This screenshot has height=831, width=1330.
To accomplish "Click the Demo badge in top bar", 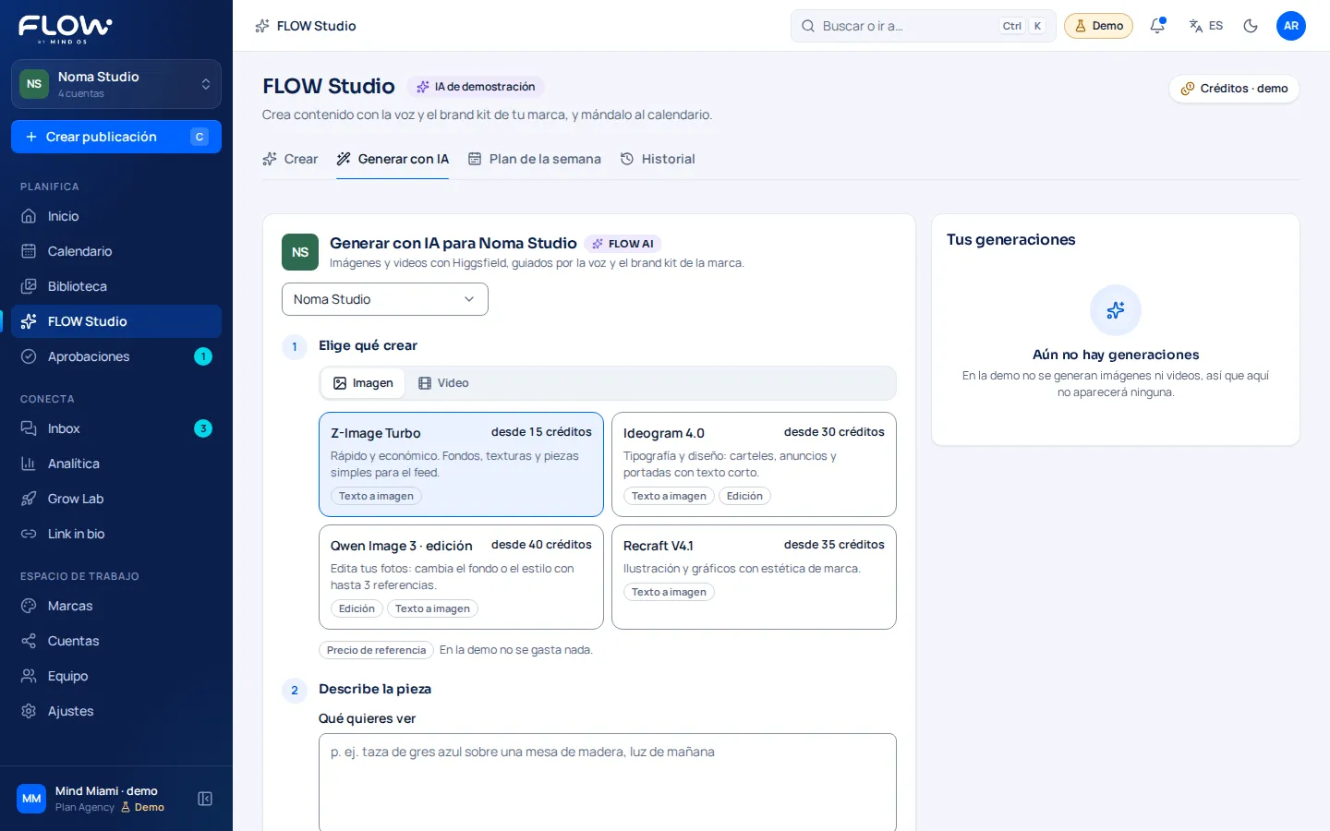I will pos(1098,26).
